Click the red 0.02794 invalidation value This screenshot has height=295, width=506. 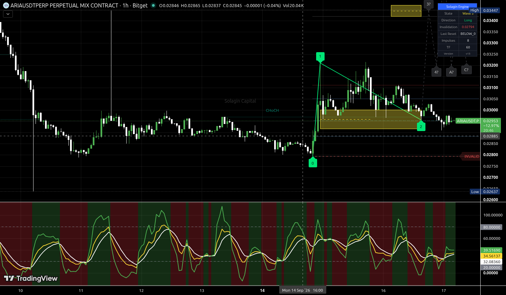pyautogui.click(x=468, y=27)
